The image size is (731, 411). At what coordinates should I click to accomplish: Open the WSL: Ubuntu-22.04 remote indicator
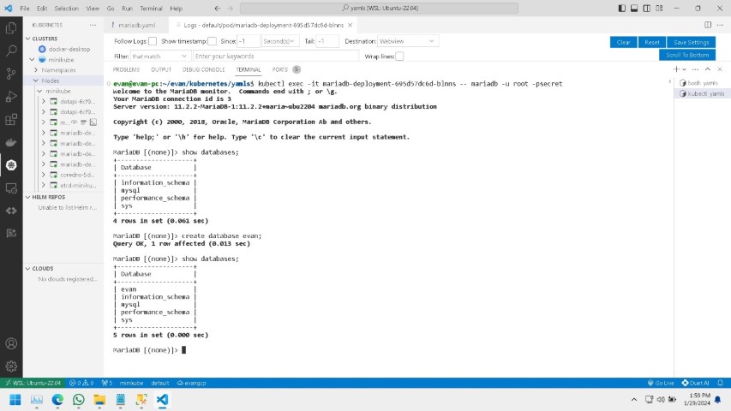pos(33,383)
